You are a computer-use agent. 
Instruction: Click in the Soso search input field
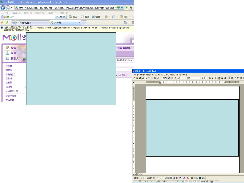click(x=34, y=17)
